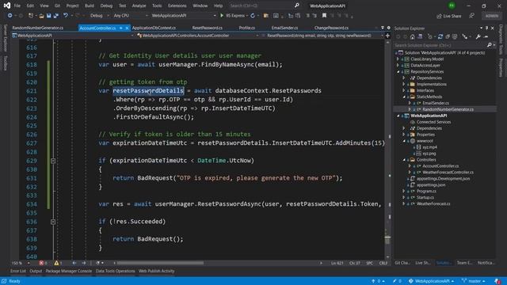Click the notifications icon in the status bar
The image size is (507, 285).
tap(497, 281)
